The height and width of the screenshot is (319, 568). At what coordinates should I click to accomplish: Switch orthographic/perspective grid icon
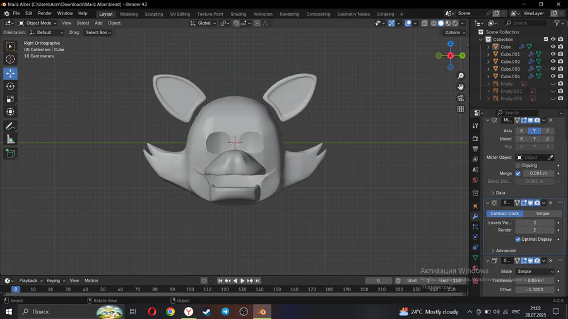pyautogui.click(x=461, y=109)
